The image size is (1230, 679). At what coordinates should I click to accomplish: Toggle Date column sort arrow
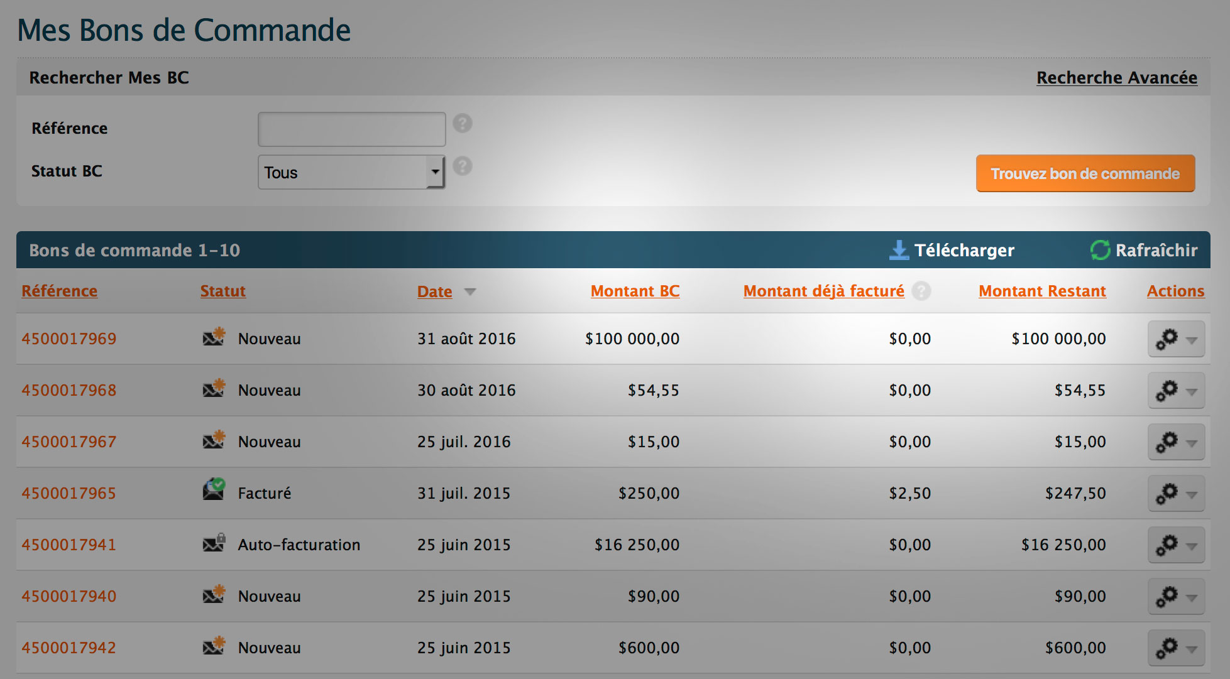click(x=470, y=291)
